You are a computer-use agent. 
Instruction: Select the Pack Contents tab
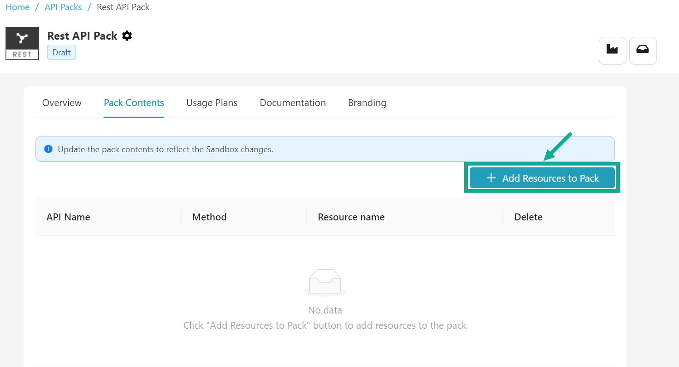point(134,103)
